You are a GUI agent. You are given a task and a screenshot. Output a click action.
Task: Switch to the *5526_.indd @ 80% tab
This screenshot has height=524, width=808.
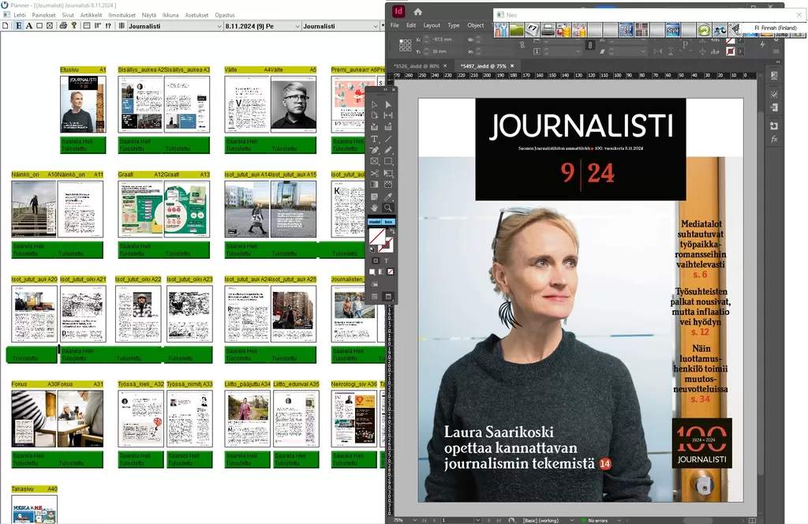pyautogui.click(x=417, y=66)
